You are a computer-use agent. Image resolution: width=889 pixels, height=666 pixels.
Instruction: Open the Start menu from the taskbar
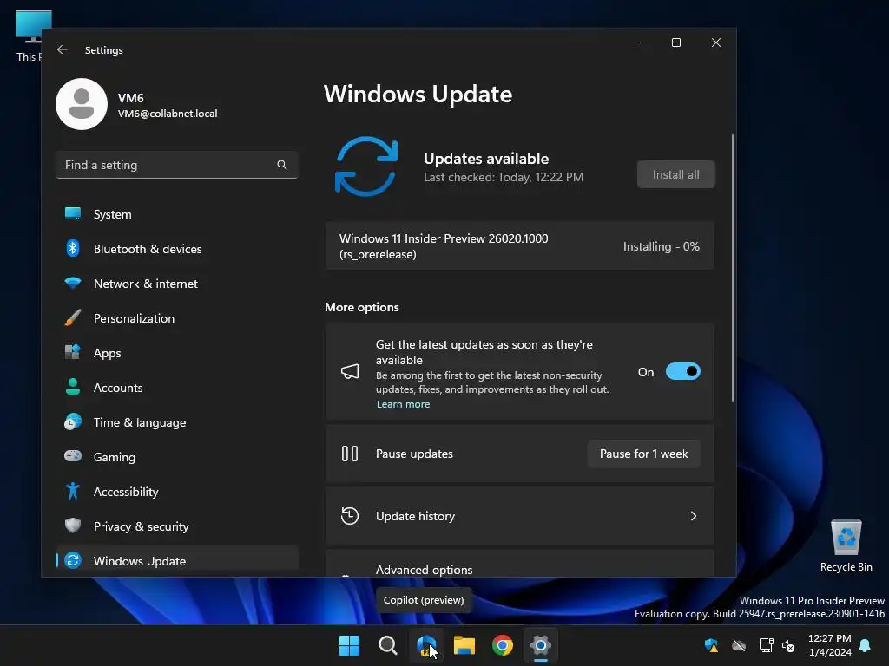[349, 645]
